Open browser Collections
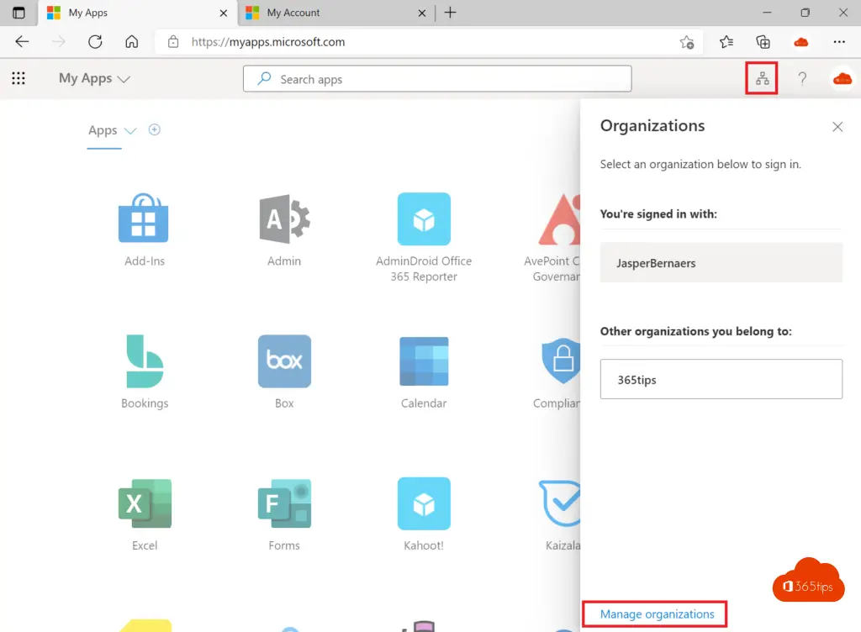The height and width of the screenshot is (632, 861). (763, 42)
